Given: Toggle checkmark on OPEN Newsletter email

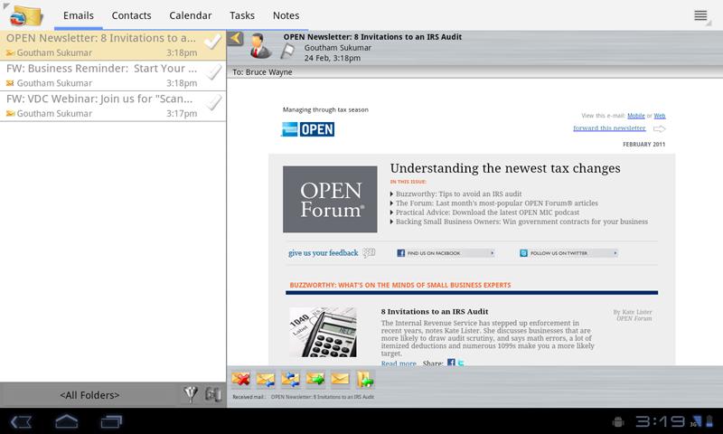Looking at the screenshot, I should pos(212,42).
